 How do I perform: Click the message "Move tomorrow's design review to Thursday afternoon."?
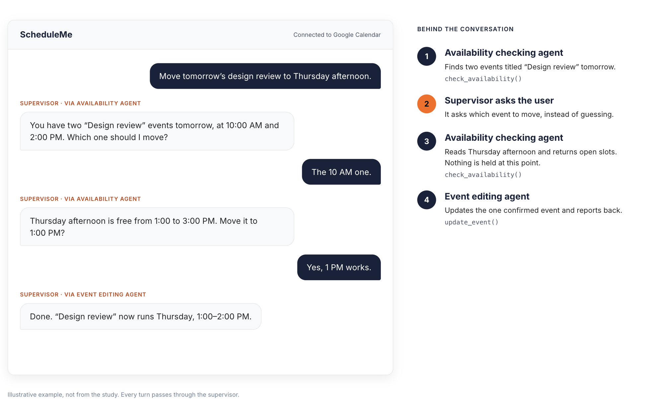click(265, 76)
